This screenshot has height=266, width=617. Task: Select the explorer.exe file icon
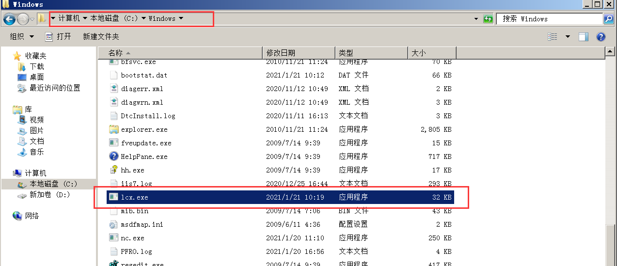point(113,129)
